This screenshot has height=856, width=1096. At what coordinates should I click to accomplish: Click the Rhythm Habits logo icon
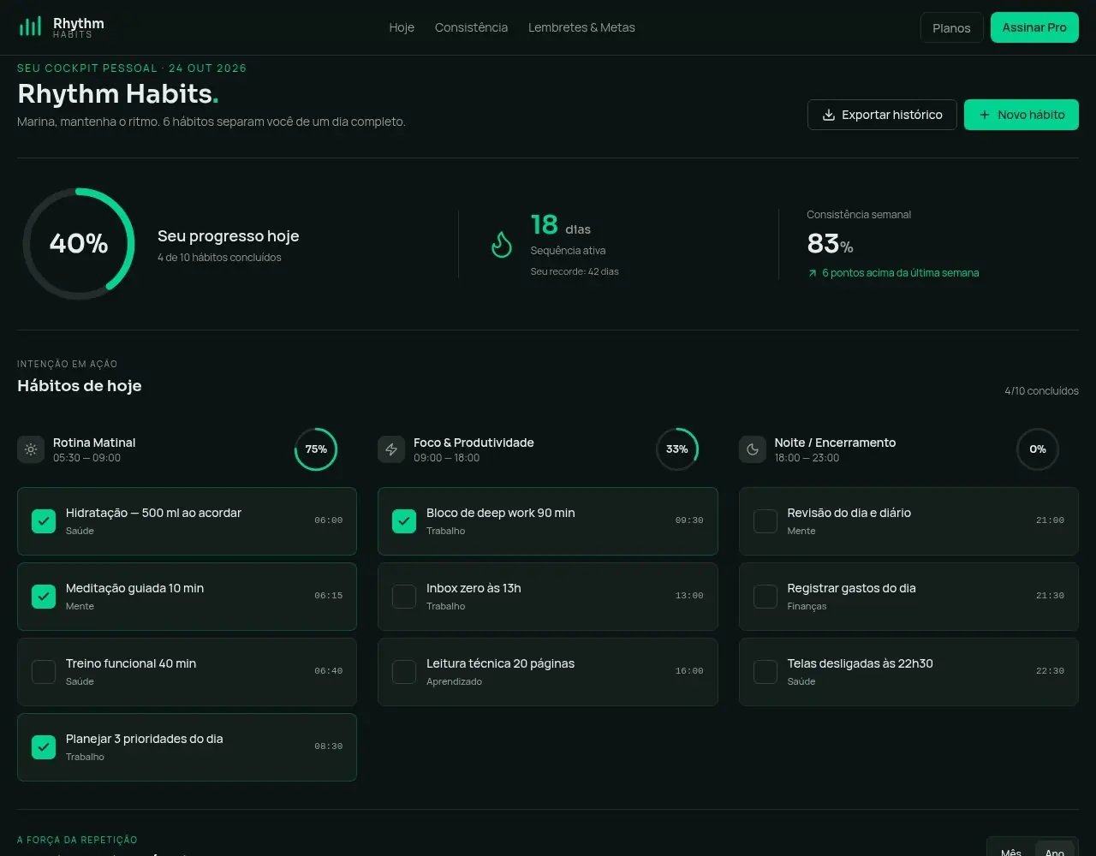(30, 27)
